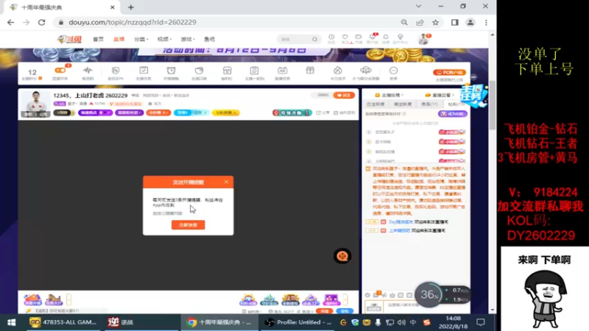589x331 pixels.
Task: Close the 发送开播提醒 dialog
Action: pyautogui.click(x=226, y=182)
